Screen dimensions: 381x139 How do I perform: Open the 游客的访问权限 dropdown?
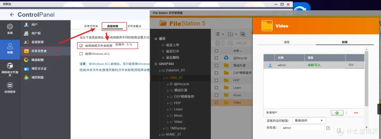coord(309,121)
